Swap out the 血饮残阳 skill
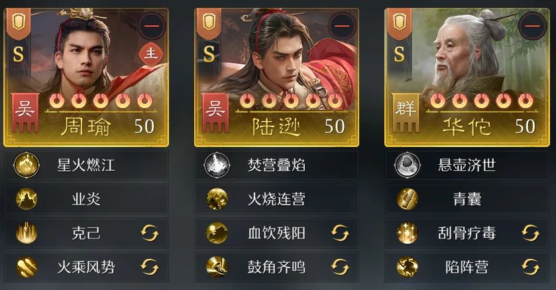The image size is (556, 290). tap(340, 233)
